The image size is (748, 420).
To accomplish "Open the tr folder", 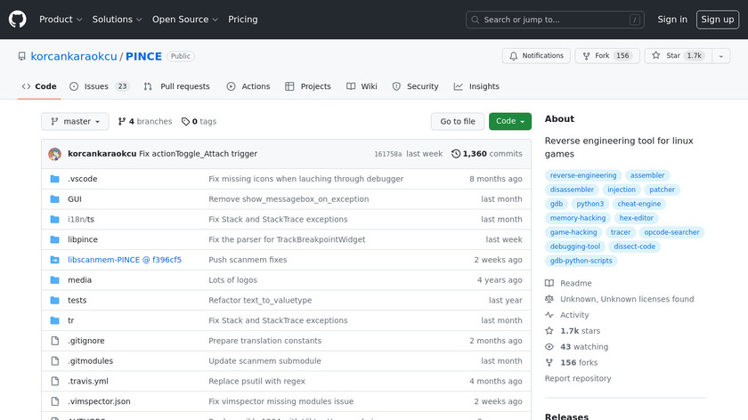I will [70, 320].
